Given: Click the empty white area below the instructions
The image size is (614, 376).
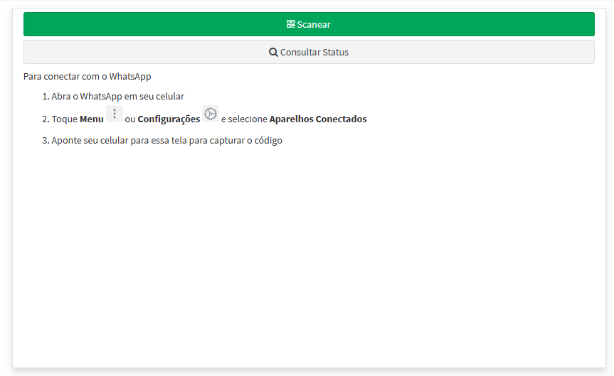Looking at the screenshot, I should (x=309, y=256).
